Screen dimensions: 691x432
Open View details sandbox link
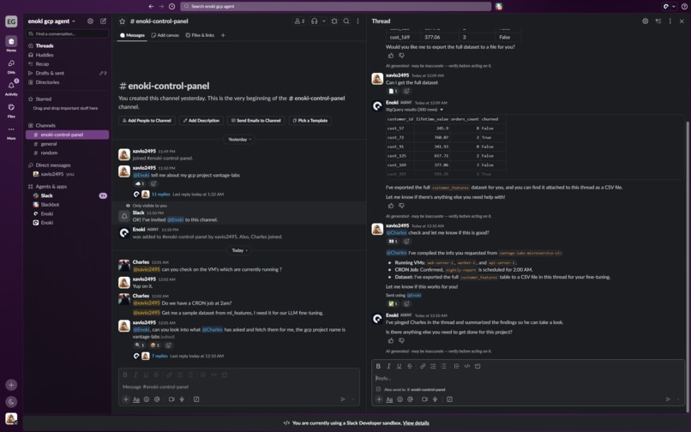(x=416, y=423)
